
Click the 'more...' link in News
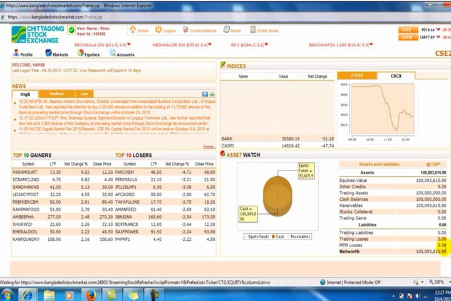(208, 147)
